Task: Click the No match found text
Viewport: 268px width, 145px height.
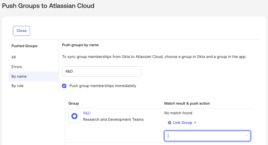Action: 178,113
